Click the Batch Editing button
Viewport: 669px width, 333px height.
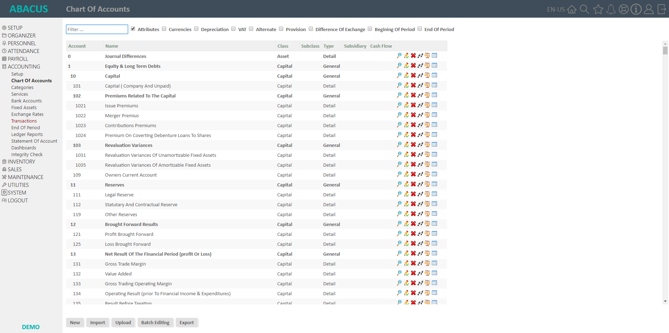coord(155,322)
